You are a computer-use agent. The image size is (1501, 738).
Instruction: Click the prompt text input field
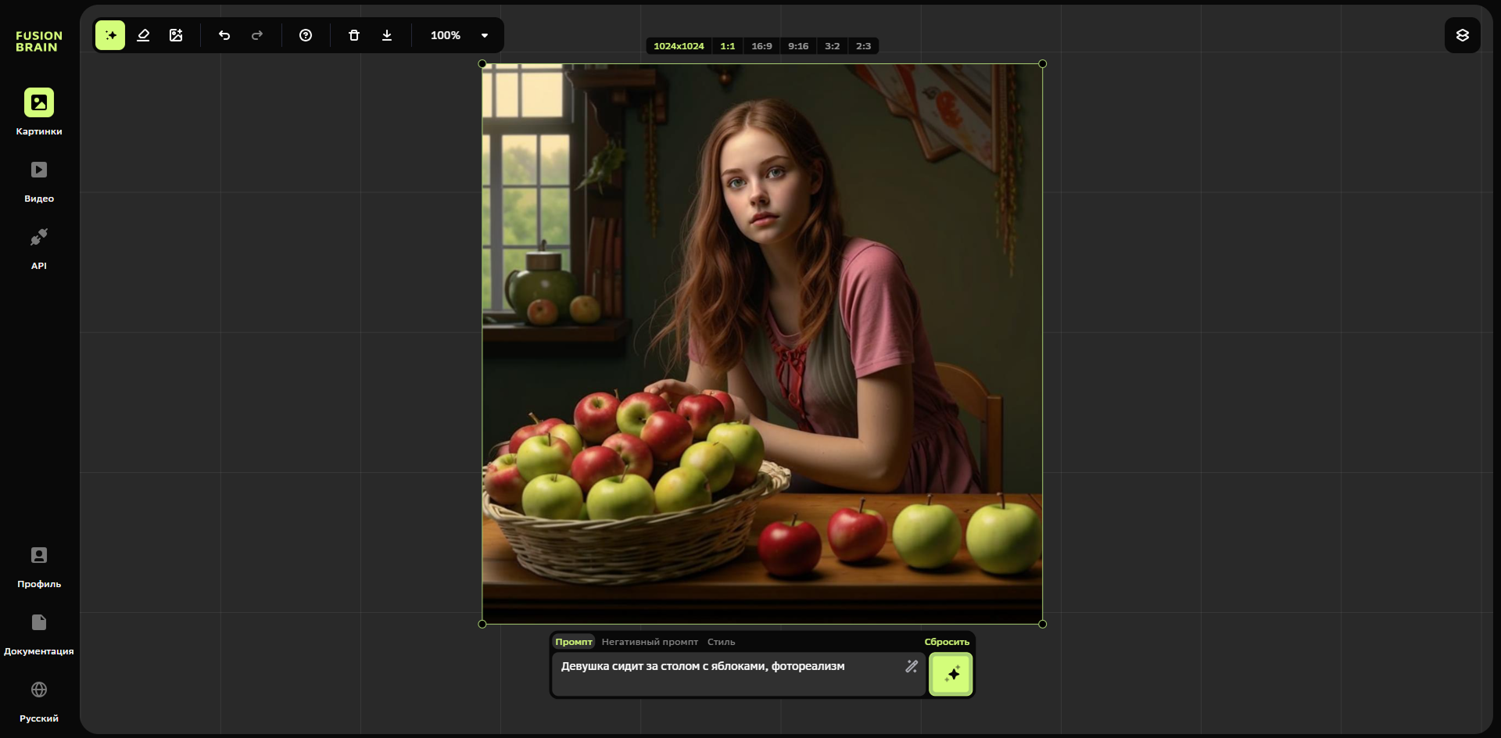click(727, 674)
